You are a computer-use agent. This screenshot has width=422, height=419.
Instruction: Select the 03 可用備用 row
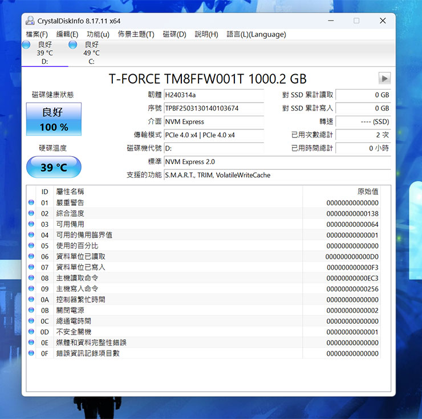pos(204,224)
